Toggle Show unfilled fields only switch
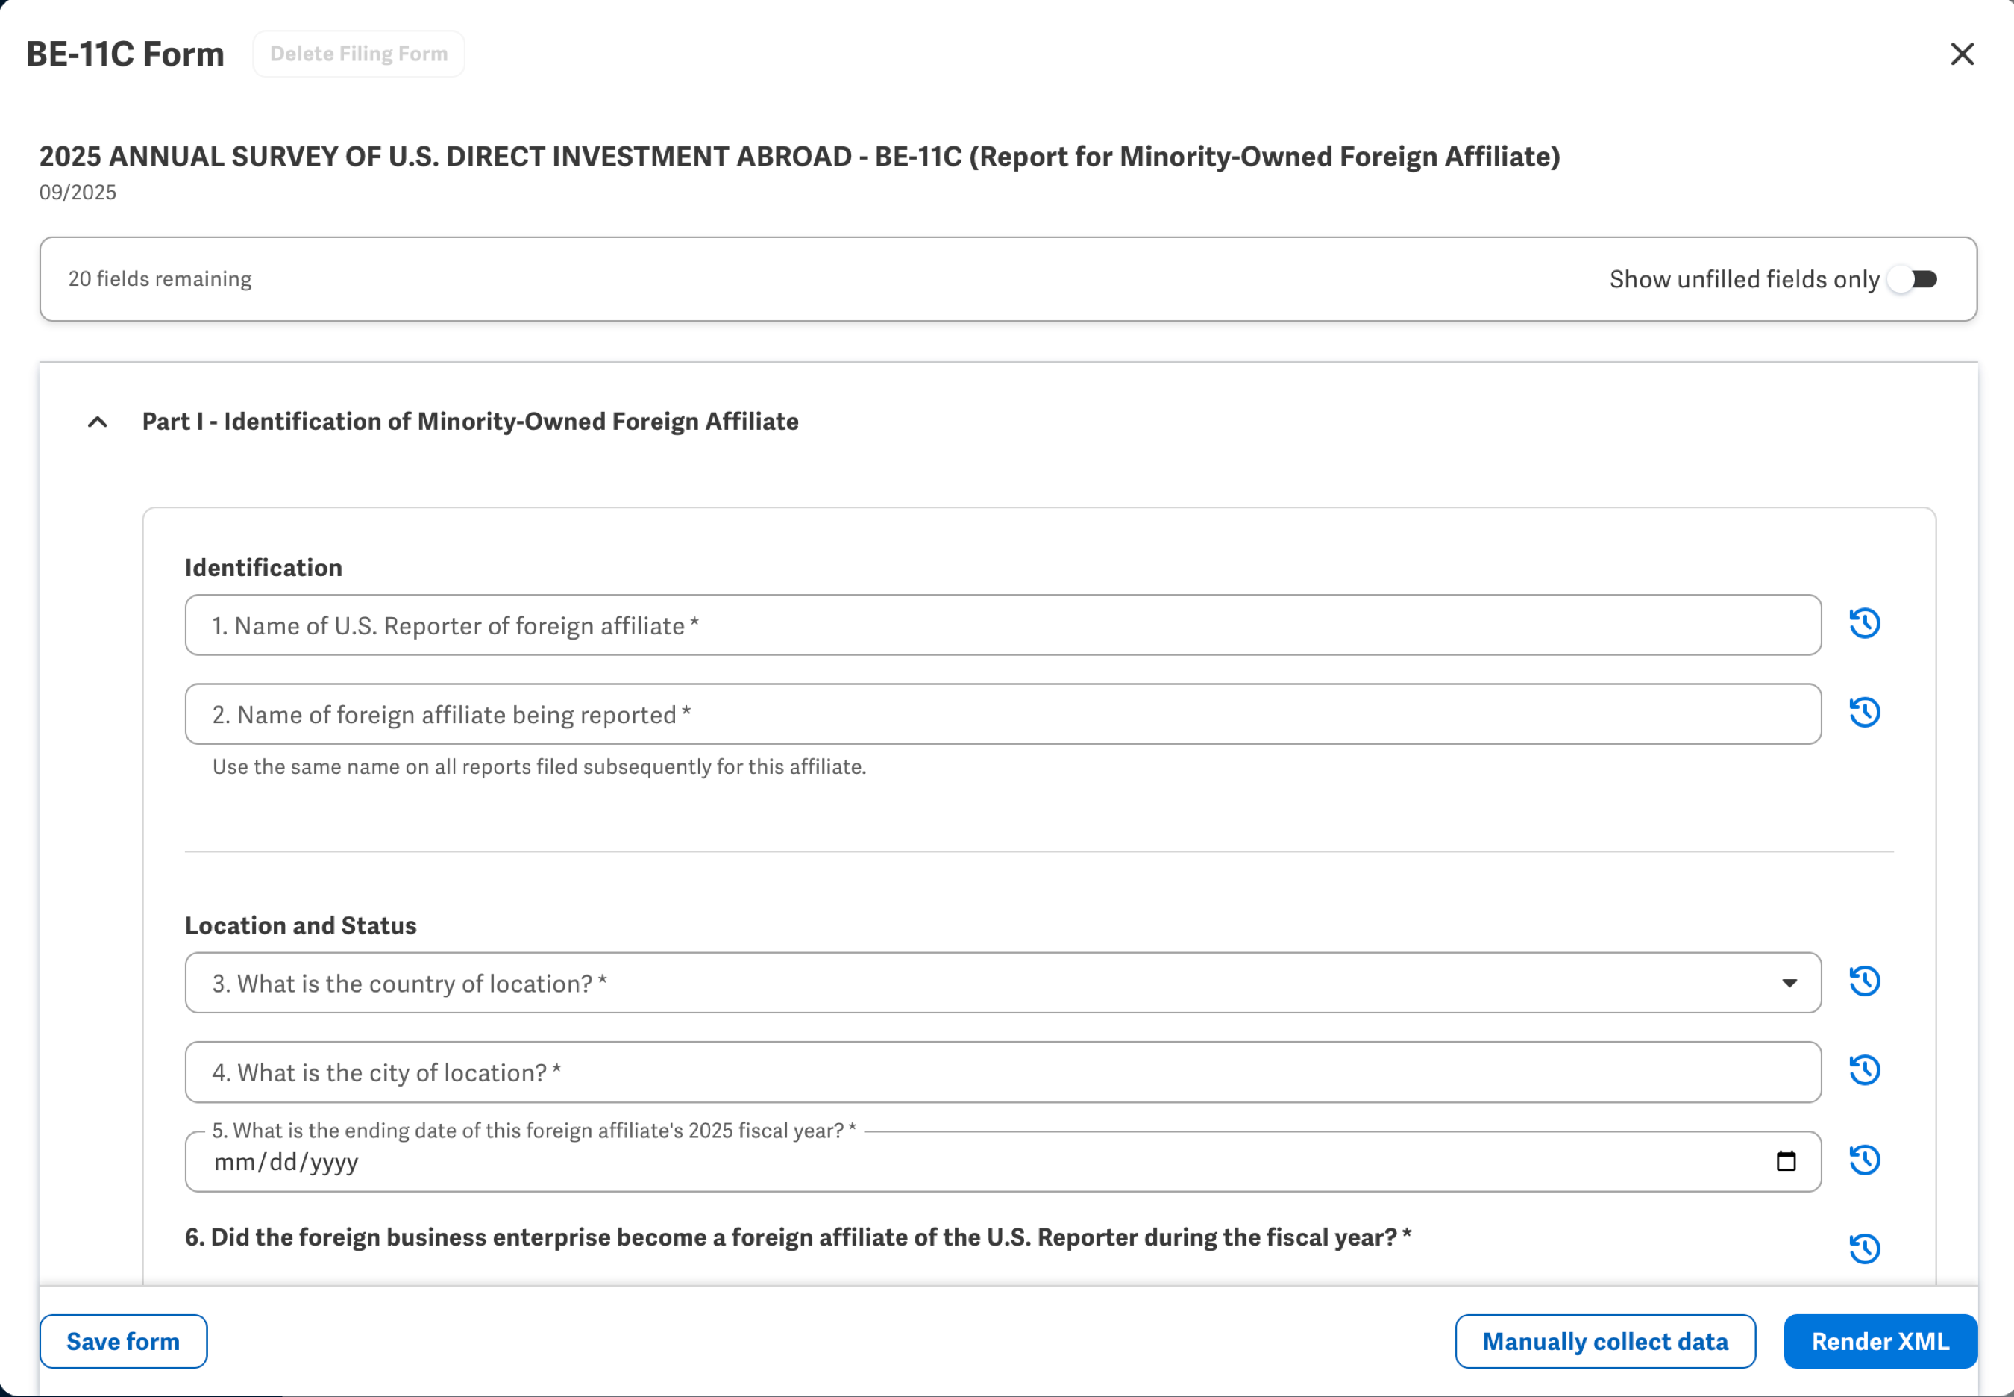This screenshot has width=2014, height=1397. (1912, 279)
